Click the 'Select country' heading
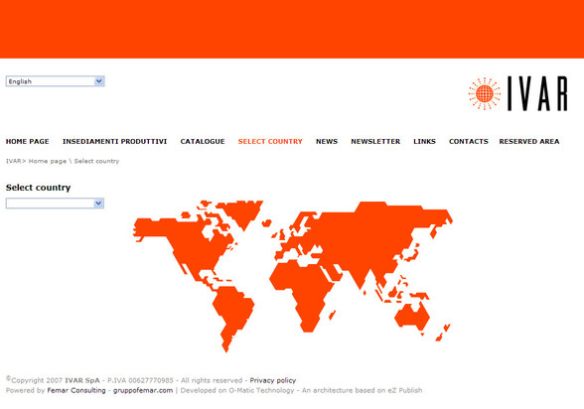The image size is (584, 409). (x=39, y=188)
